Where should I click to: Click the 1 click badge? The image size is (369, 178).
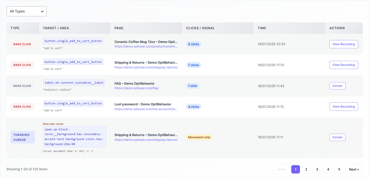tap(192, 86)
